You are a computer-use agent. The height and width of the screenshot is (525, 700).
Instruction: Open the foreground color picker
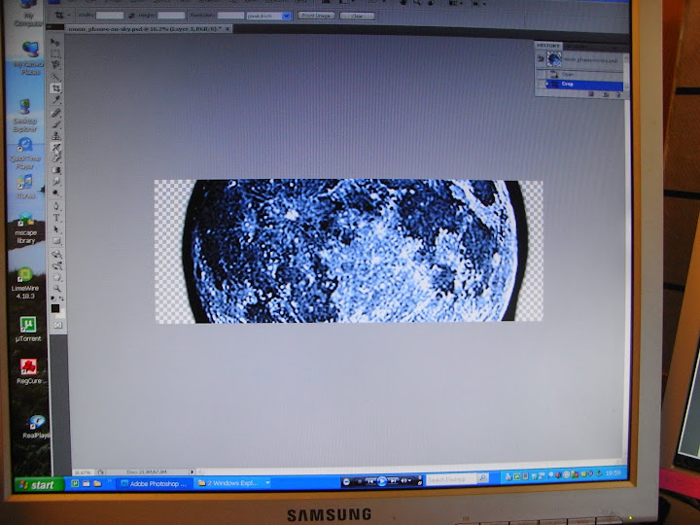(54, 308)
